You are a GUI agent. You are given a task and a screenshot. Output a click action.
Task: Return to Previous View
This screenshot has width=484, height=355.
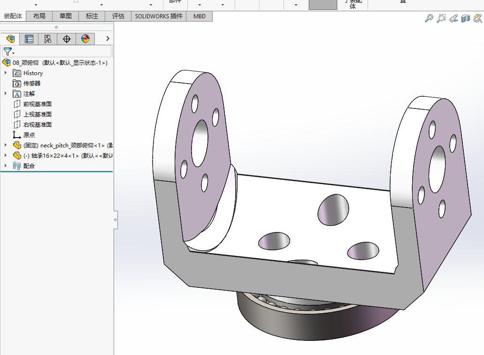453,18
